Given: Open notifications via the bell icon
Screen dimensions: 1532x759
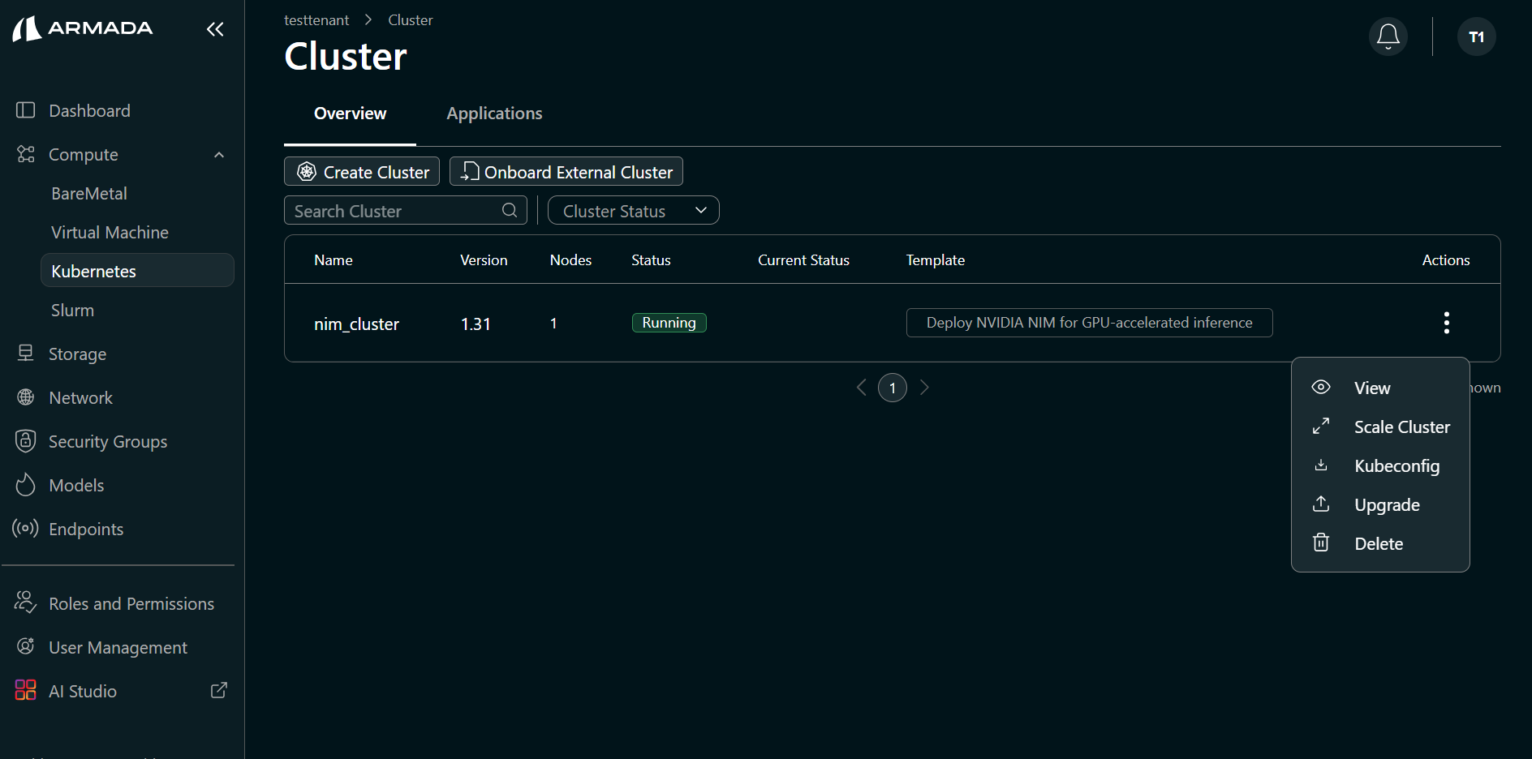Looking at the screenshot, I should click(x=1388, y=36).
